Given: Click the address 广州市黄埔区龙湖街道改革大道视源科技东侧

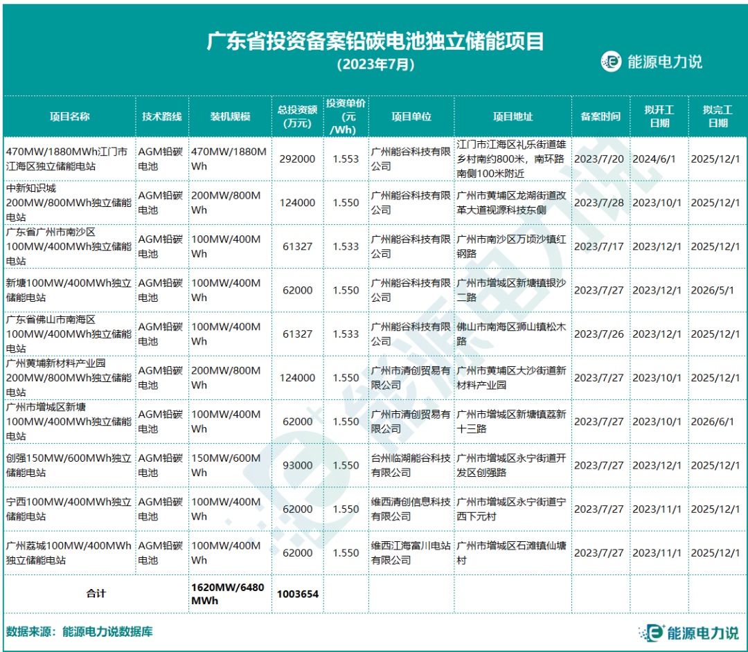Looking at the screenshot, I should tap(511, 203).
